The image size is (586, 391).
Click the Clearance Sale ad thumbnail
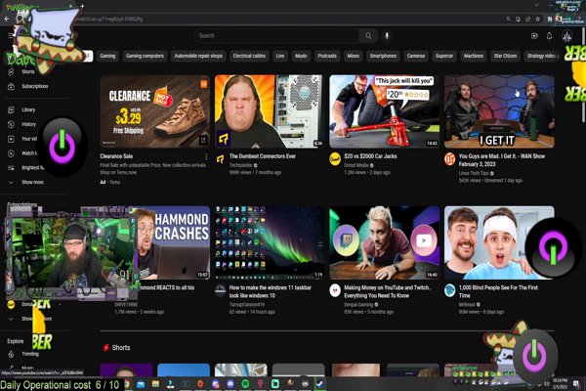[x=154, y=111]
